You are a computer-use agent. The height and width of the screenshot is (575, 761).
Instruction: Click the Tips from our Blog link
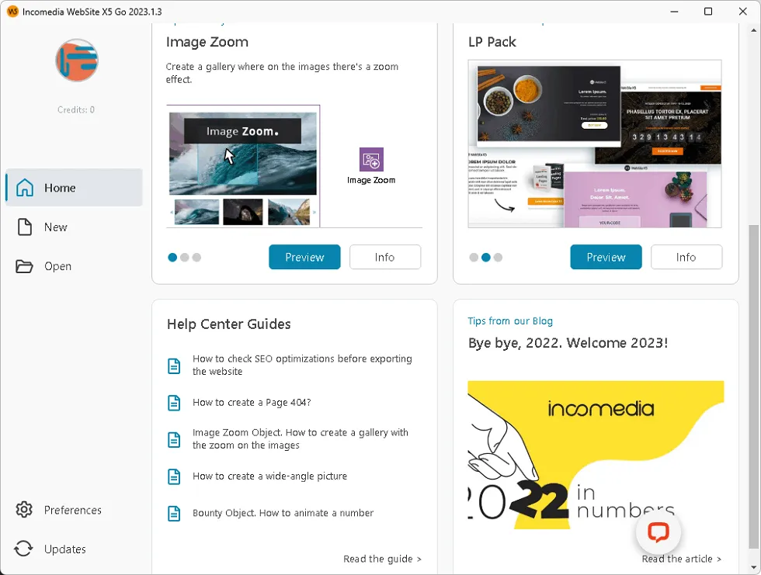(510, 320)
